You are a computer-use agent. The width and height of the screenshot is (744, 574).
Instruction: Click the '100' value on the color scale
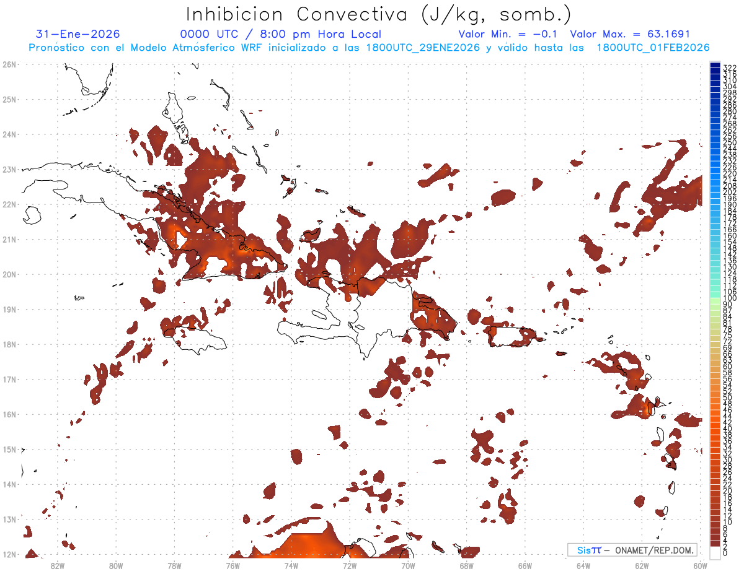click(730, 299)
